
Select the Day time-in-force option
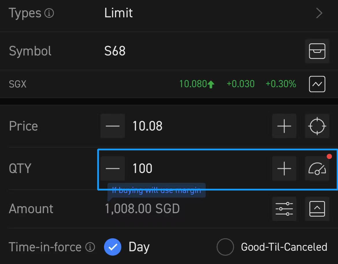tap(113, 247)
